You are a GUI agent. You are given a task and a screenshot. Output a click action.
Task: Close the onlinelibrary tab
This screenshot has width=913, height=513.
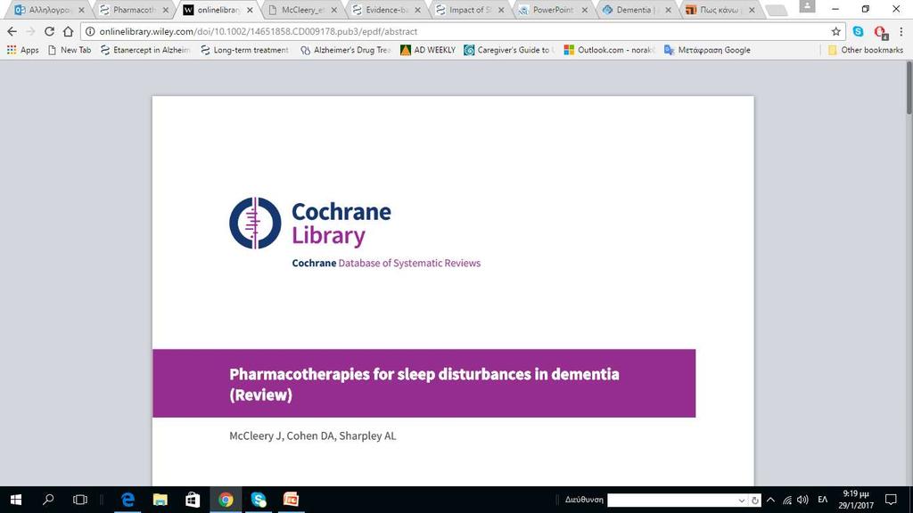point(250,10)
